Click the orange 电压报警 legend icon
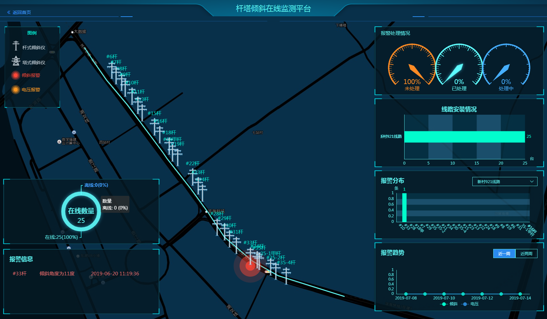The image size is (547, 319). pyautogui.click(x=15, y=90)
